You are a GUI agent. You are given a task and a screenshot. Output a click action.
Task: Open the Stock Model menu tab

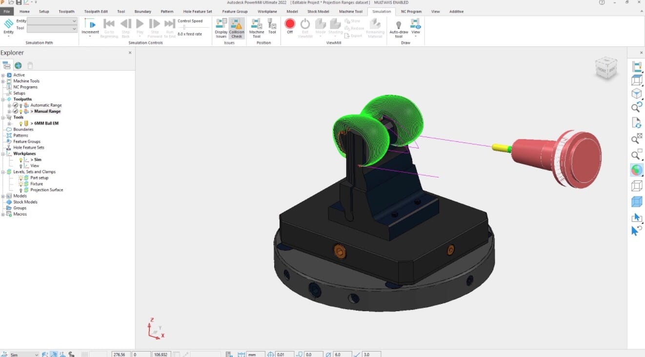click(x=318, y=11)
